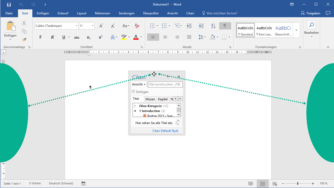Viewport: 334px width, 188px height.
Task: Click the redo arrow in the title bar
Action: click(33, 4)
